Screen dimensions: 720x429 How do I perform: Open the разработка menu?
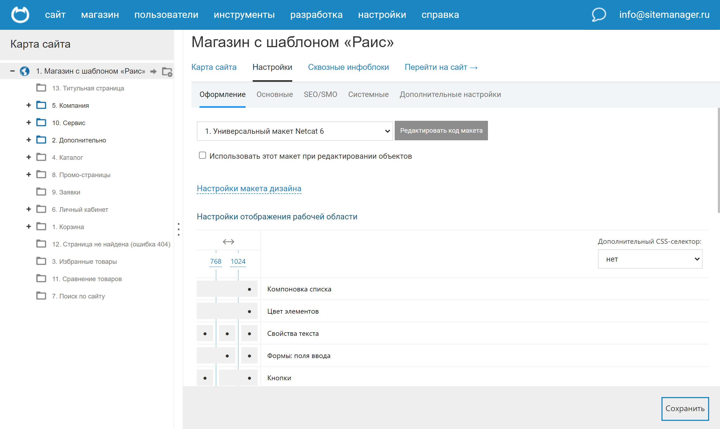pos(316,14)
